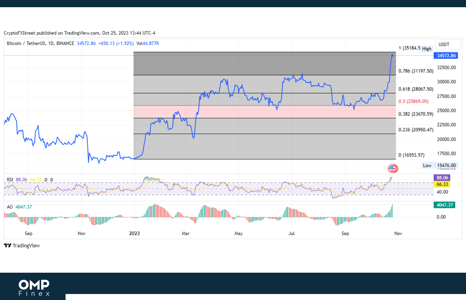Click the Vol 44.877K volume readout
This screenshot has height=300, width=466.
click(148, 43)
